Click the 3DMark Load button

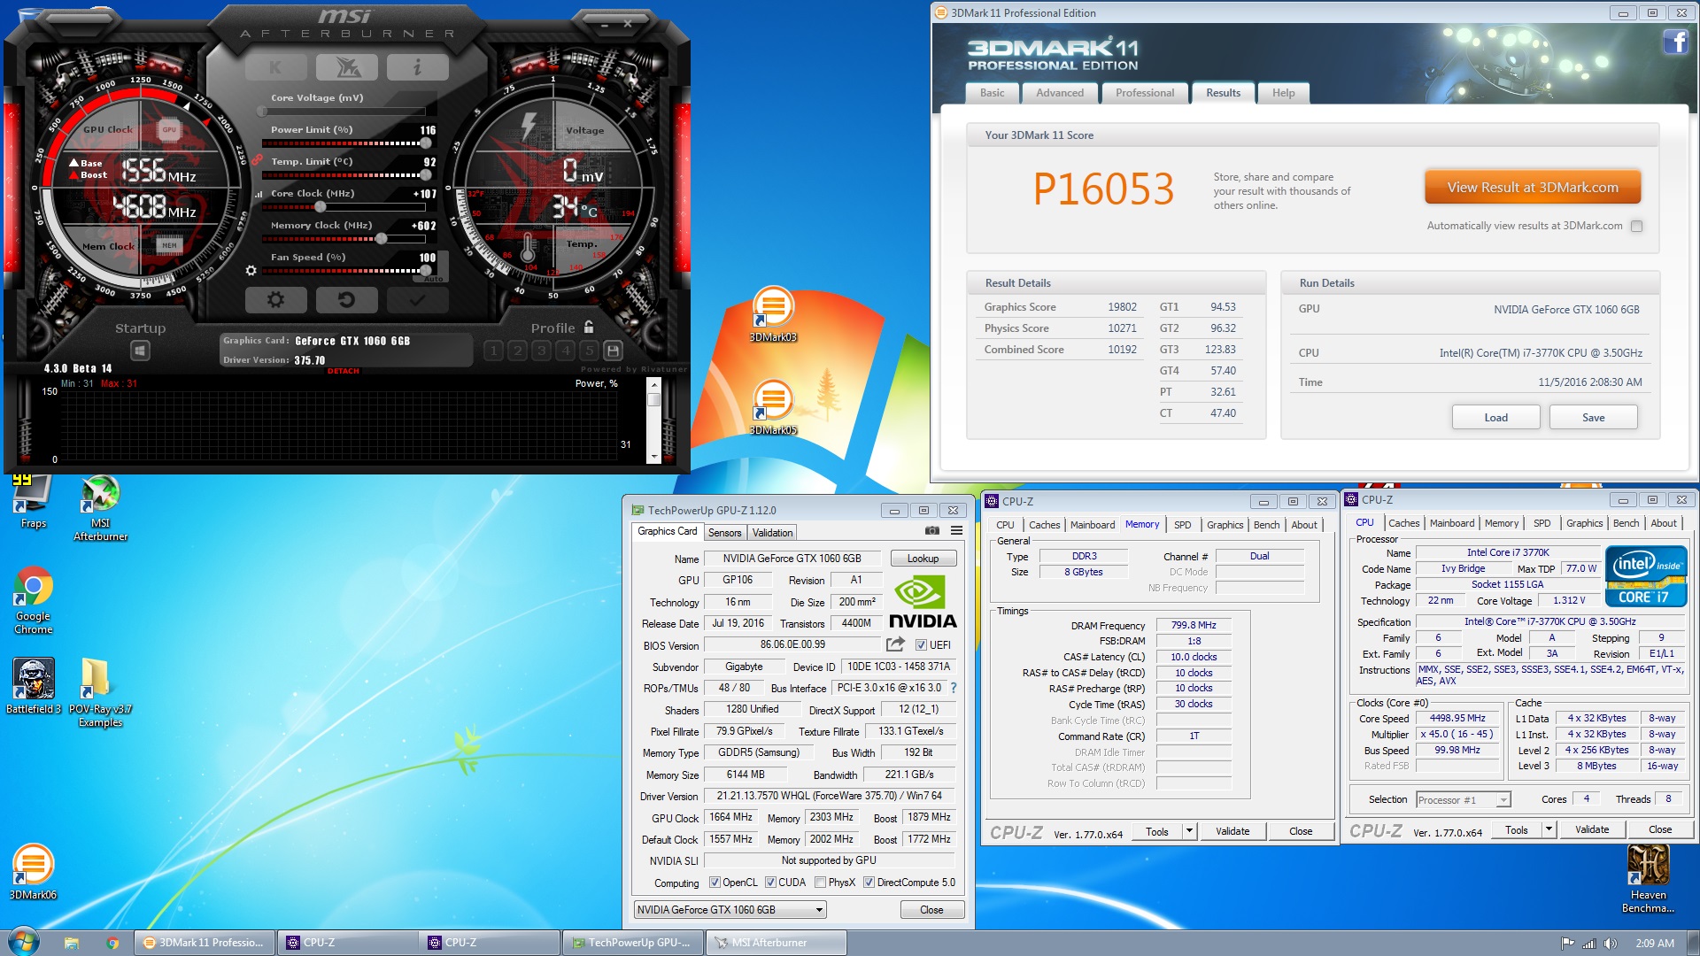[x=1495, y=418]
